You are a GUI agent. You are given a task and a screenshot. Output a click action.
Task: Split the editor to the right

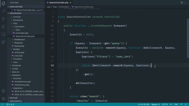[182, 3]
